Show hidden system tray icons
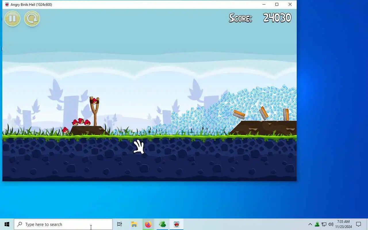The width and height of the screenshot is (368, 230). [310, 224]
